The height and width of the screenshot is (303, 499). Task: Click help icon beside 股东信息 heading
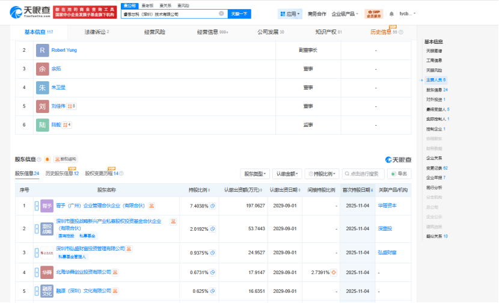(39, 159)
